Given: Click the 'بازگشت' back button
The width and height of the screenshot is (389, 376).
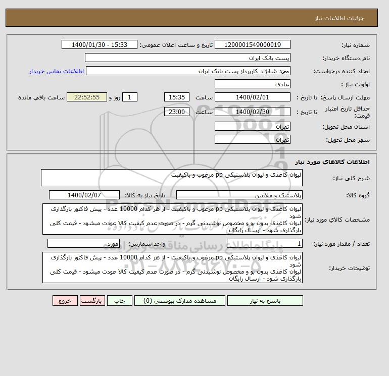Looking at the screenshot, I should pos(92,300).
